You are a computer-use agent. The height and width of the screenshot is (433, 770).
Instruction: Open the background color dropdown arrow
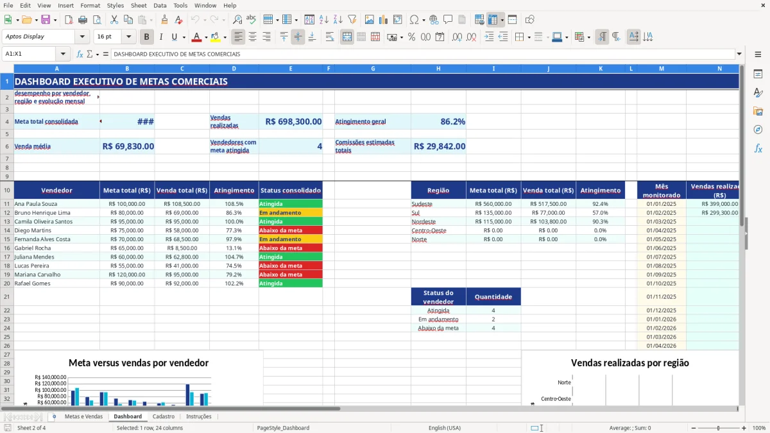pyautogui.click(x=225, y=37)
